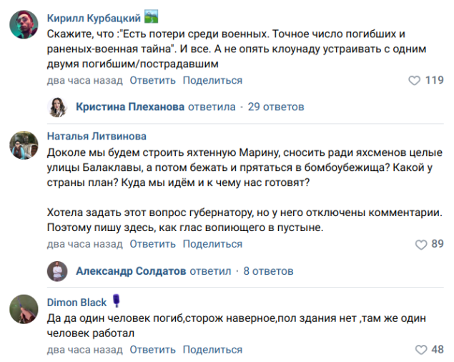The image size is (454, 362).
Task: Open Кристина Плеханова's profile name link
Action: coord(130,107)
